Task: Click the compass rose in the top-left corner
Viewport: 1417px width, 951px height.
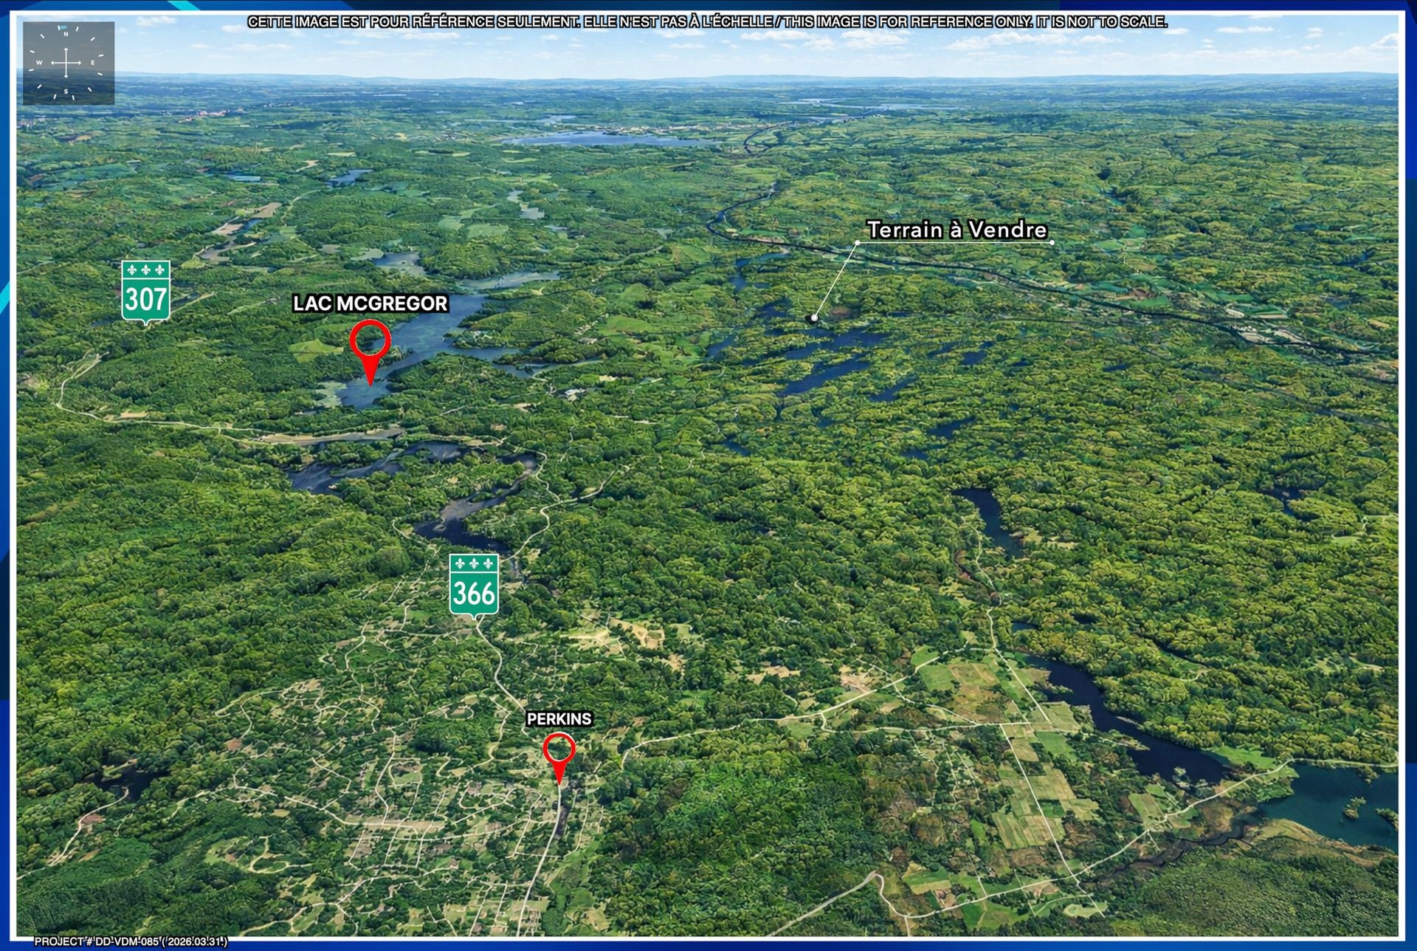Action: click(x=67, y=64)
